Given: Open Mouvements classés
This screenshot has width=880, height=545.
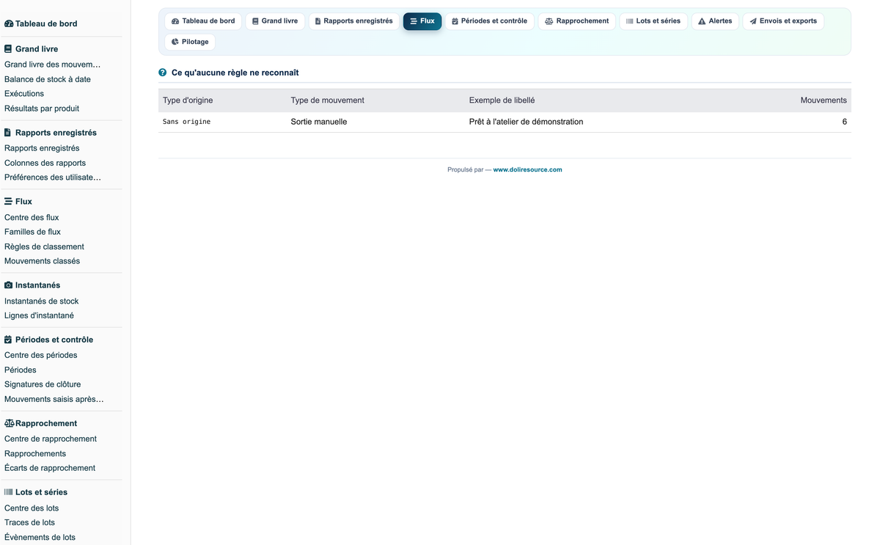Looking at the screenshot, I should (x=42, y=261).
